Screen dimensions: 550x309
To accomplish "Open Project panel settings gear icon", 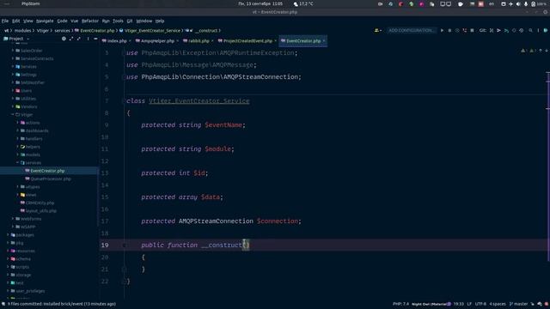I will click(x=64, y=39).
